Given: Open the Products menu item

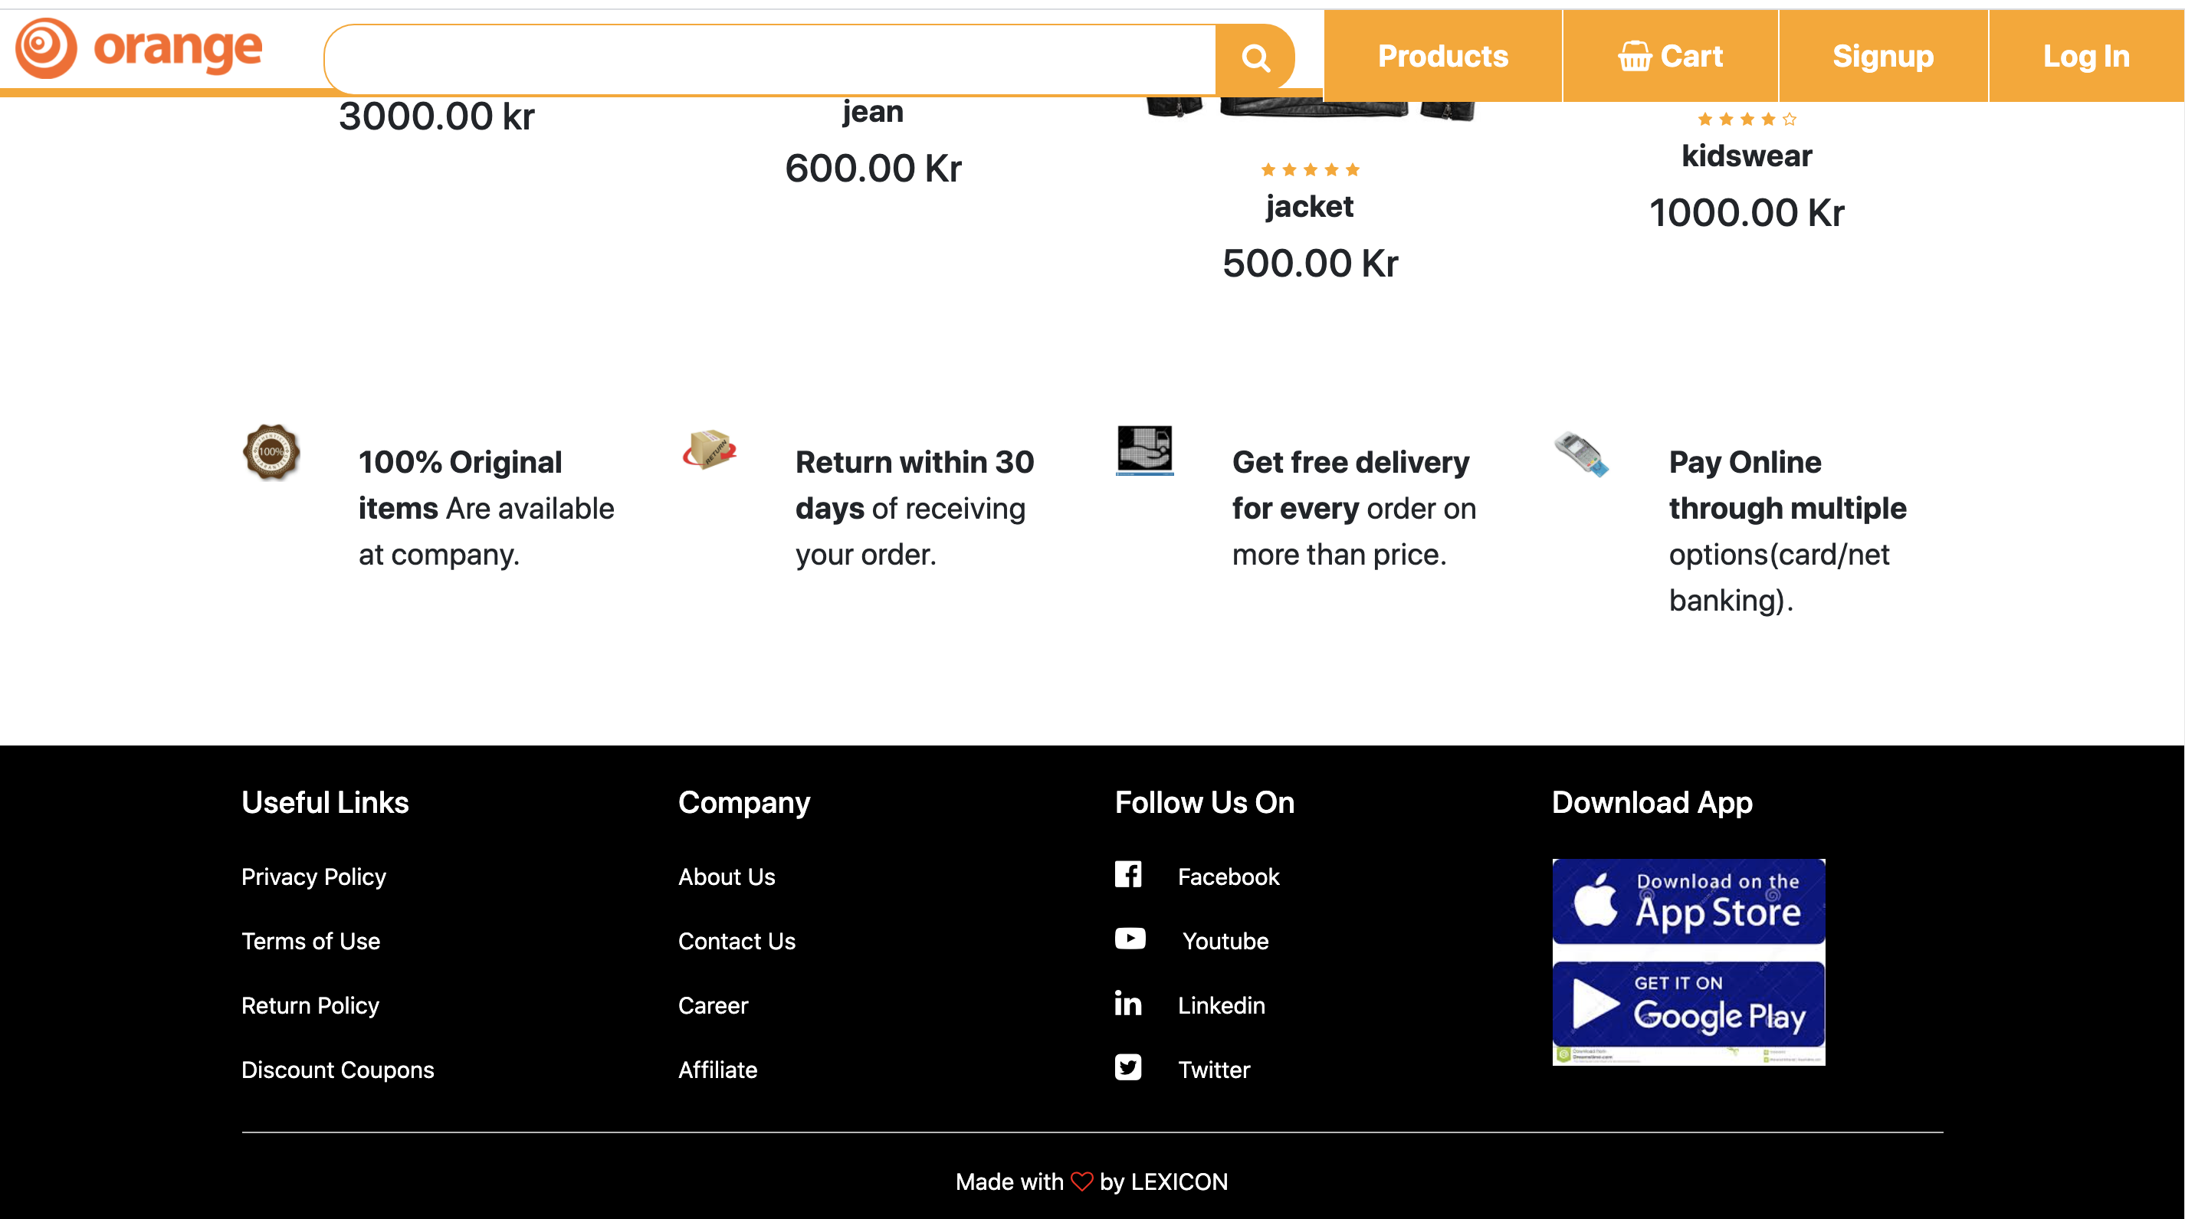Looking at the screenshot, I should [1442, 56].
